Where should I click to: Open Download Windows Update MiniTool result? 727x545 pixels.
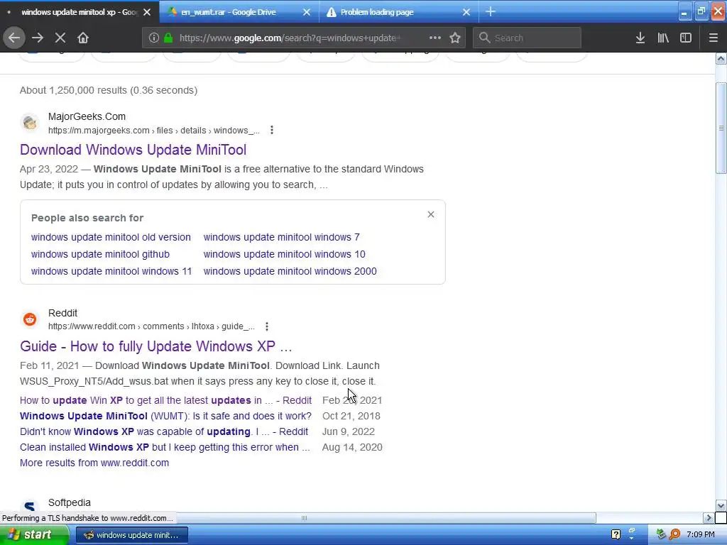(133, 150)
